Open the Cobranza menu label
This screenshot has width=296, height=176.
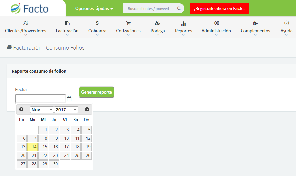(x=97, y=31)
